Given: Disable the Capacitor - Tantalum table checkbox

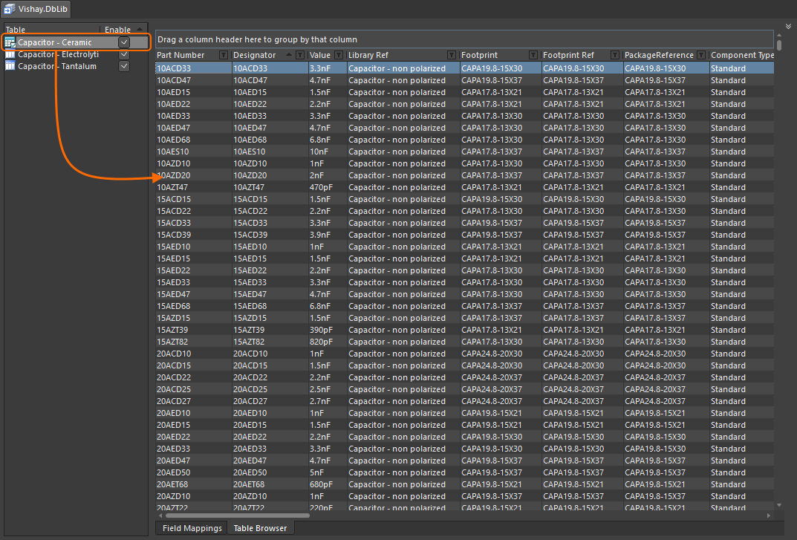Looking at the screenshot, I should pyautogui.click(x=124, y=66).
